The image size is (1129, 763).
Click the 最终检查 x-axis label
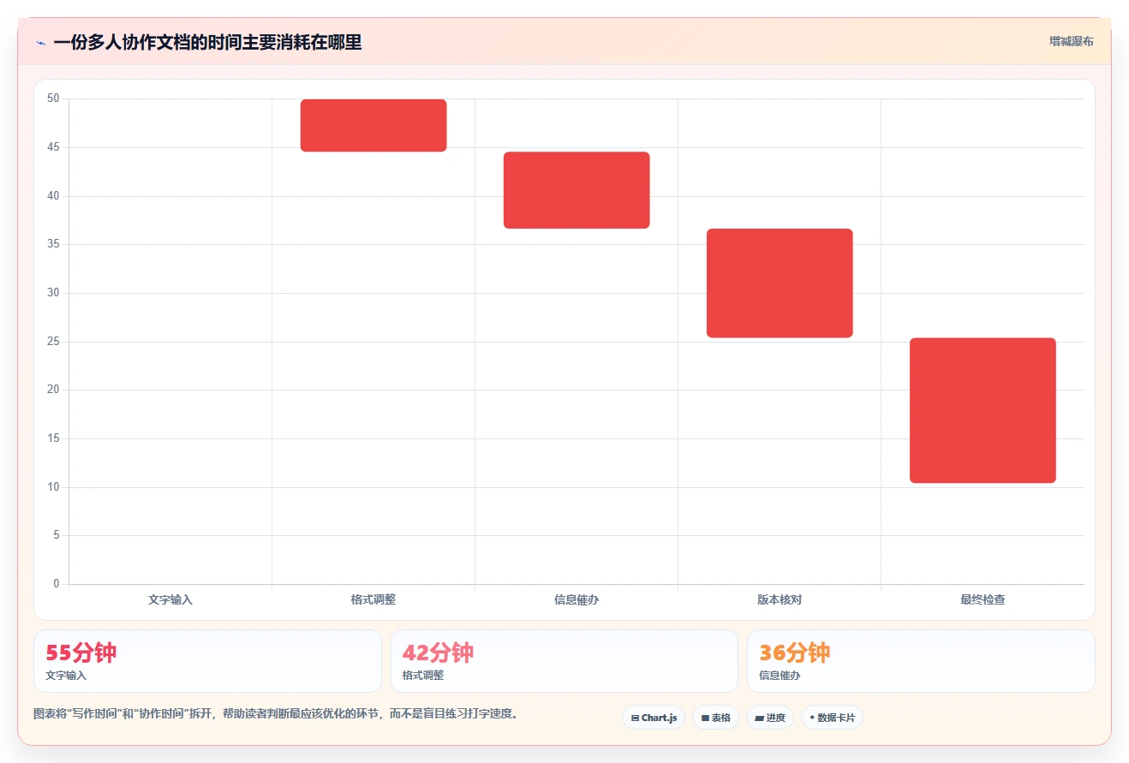pos(983,599)
